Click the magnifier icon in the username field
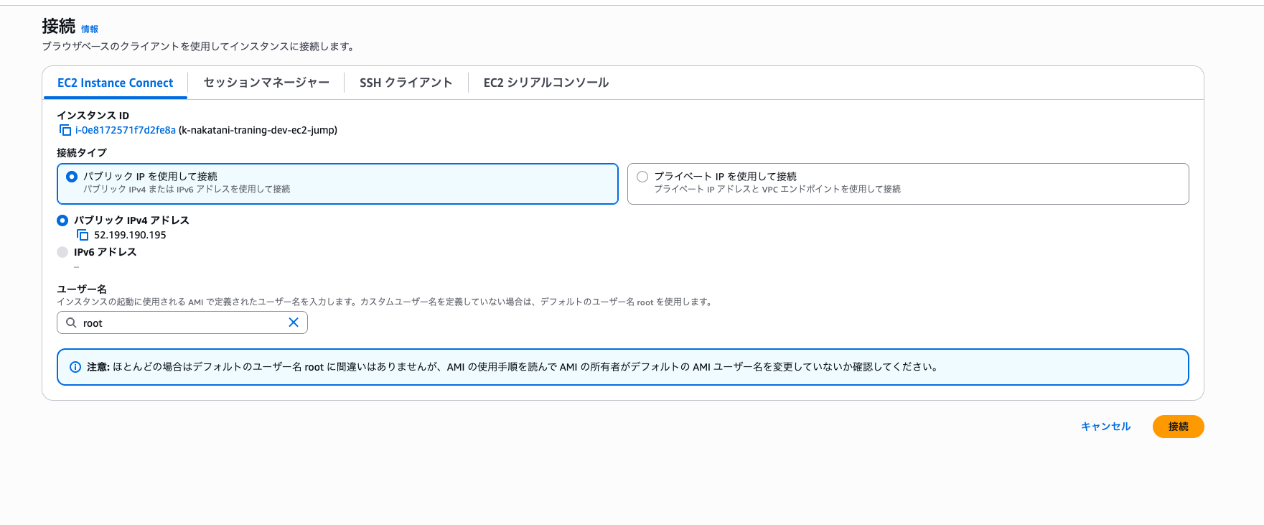Viewport: 1264px width, 525px height. pyautogui.click(x=71, y=323)
